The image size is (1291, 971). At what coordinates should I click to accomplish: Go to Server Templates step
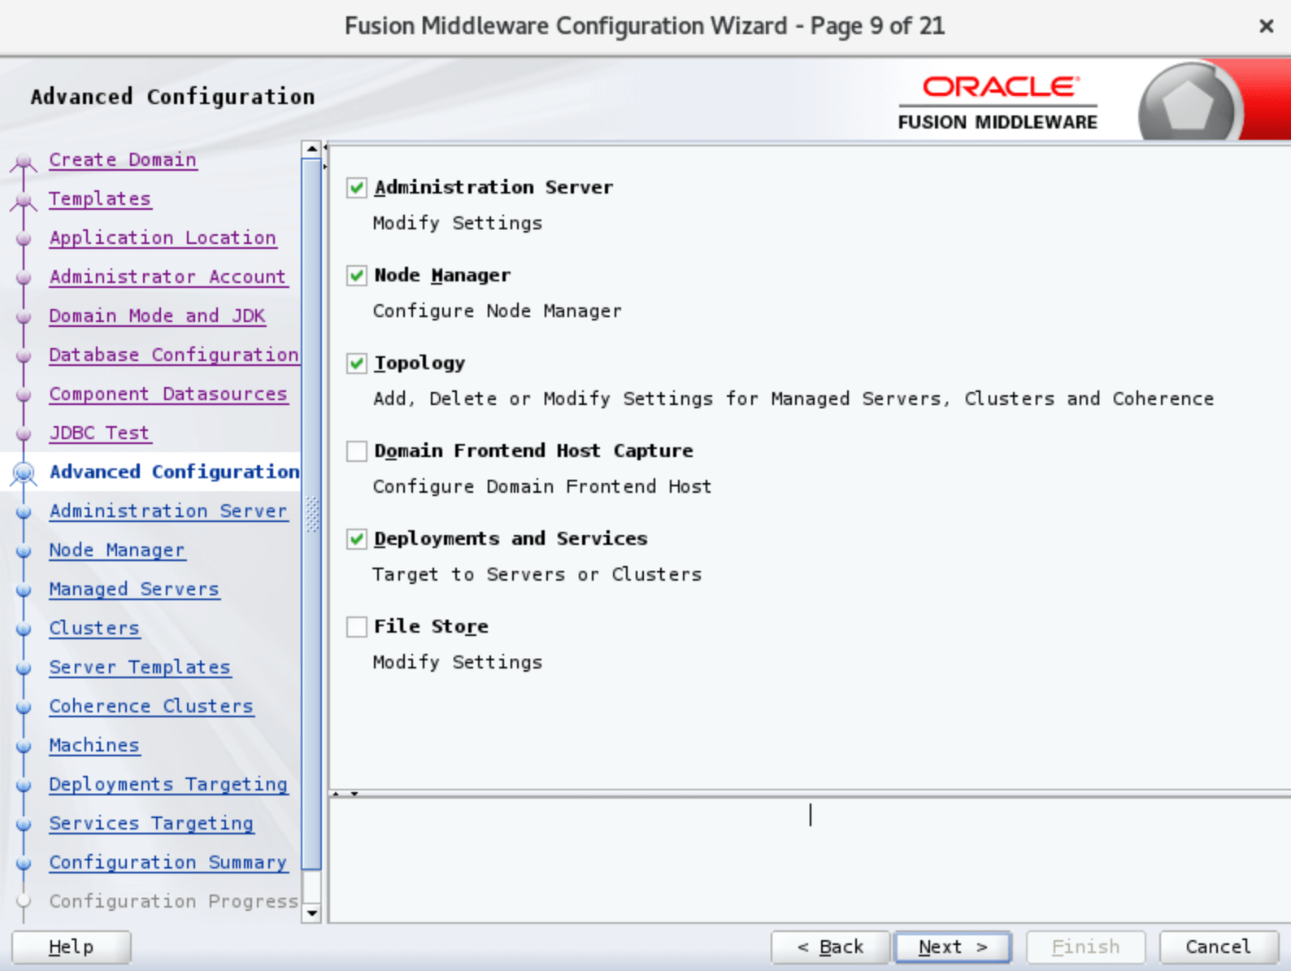click(140, 667)
